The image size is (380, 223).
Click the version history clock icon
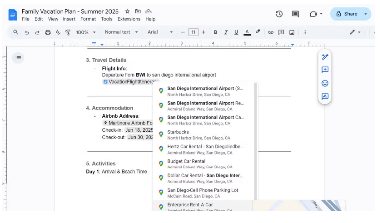[279, 14]
